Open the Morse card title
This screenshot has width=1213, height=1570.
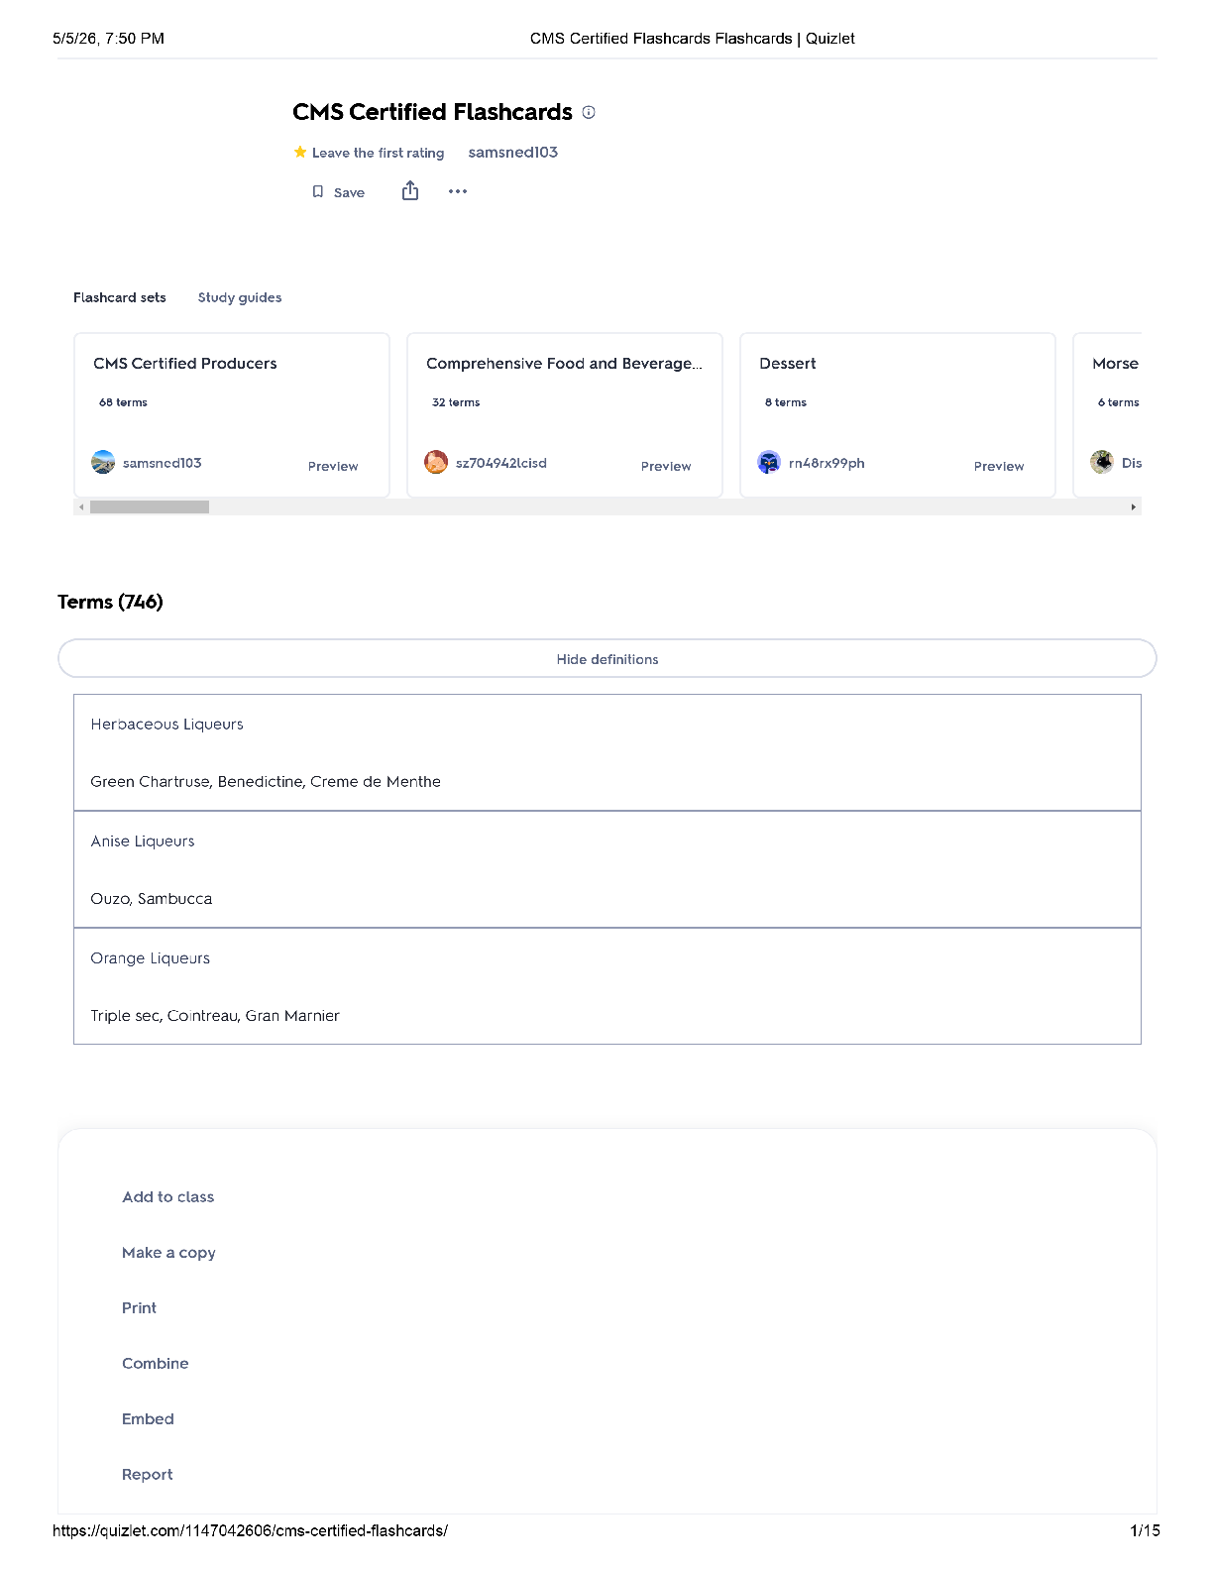click(x=1116, y=364)
